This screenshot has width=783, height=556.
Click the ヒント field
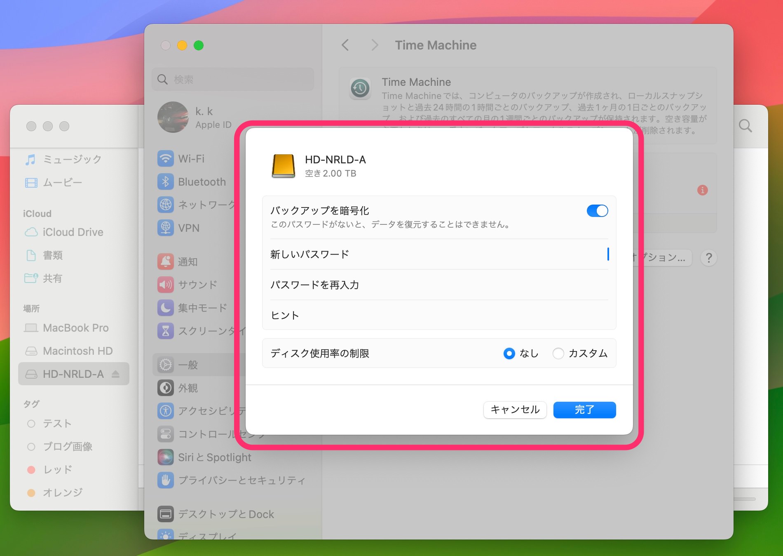439,315
